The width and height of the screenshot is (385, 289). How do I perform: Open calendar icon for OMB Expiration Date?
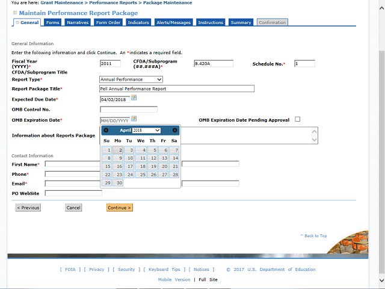[134, 119]
